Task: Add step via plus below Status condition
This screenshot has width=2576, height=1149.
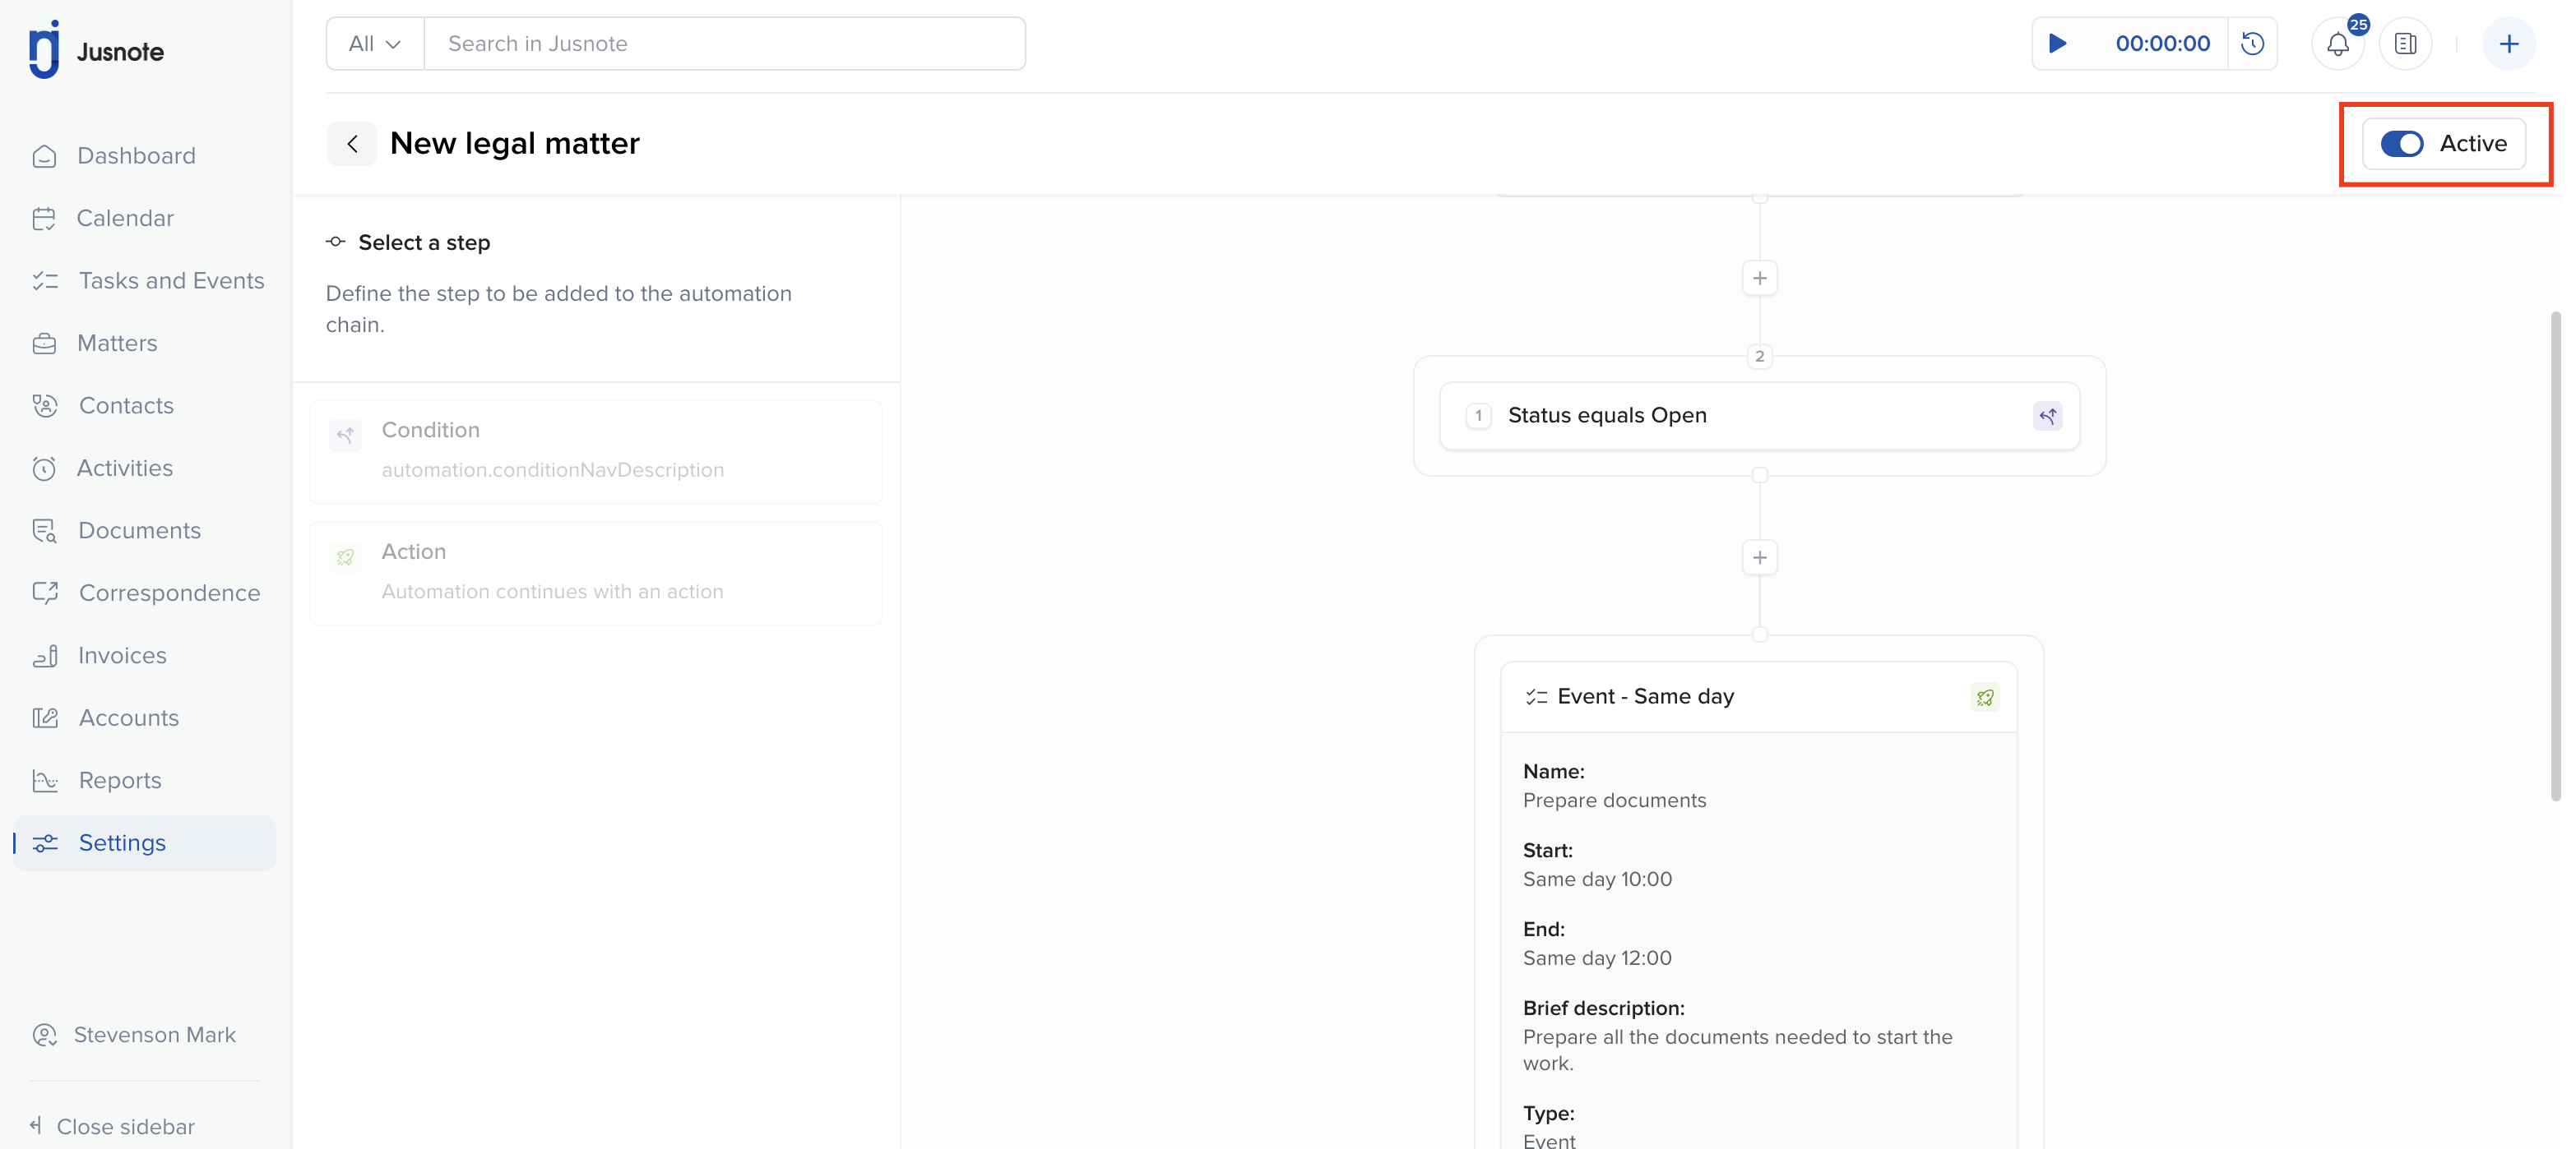Action: point(1759,557)
